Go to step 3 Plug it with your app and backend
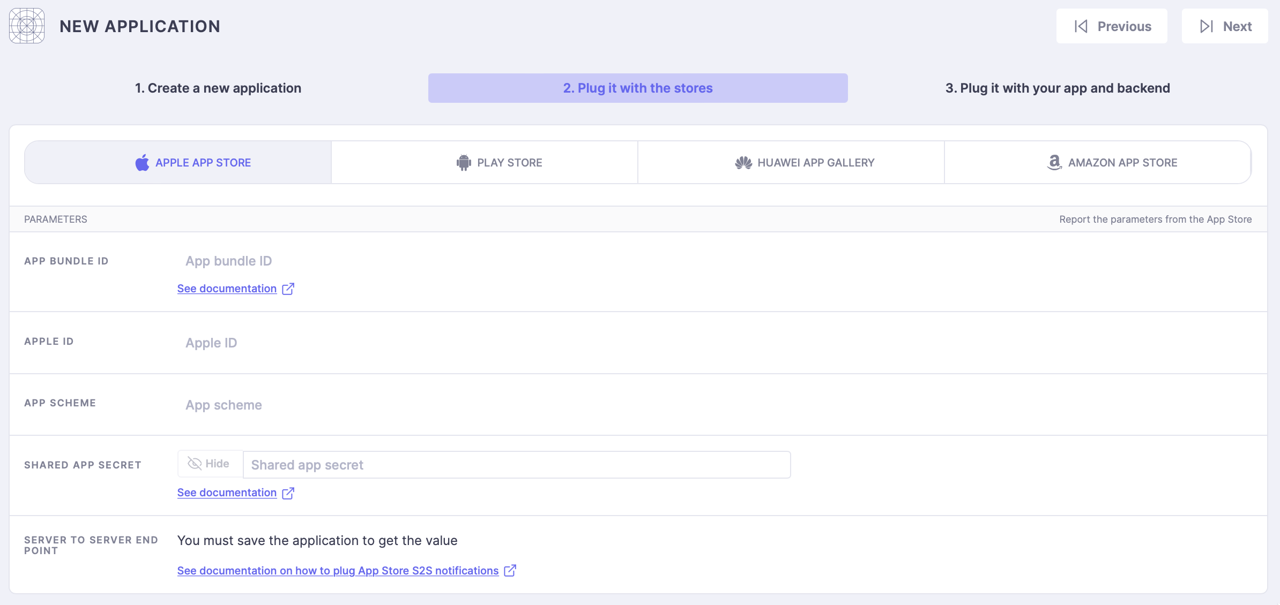The width and height of the screenshot is (1280, 605). (x=1058, y=88)
